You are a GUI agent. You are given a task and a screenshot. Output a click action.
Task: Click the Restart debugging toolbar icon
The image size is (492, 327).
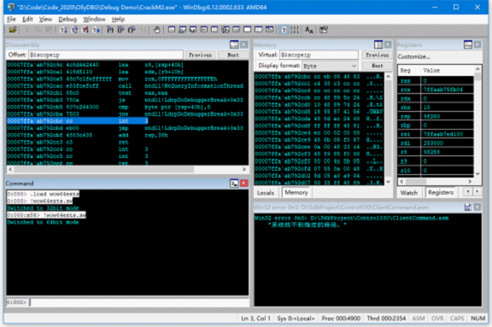74,30
